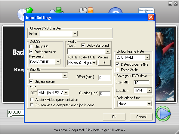This screenshot has width=179, height=134.
Task: Click the trial full version link text
Action: [x=89, y=130]
